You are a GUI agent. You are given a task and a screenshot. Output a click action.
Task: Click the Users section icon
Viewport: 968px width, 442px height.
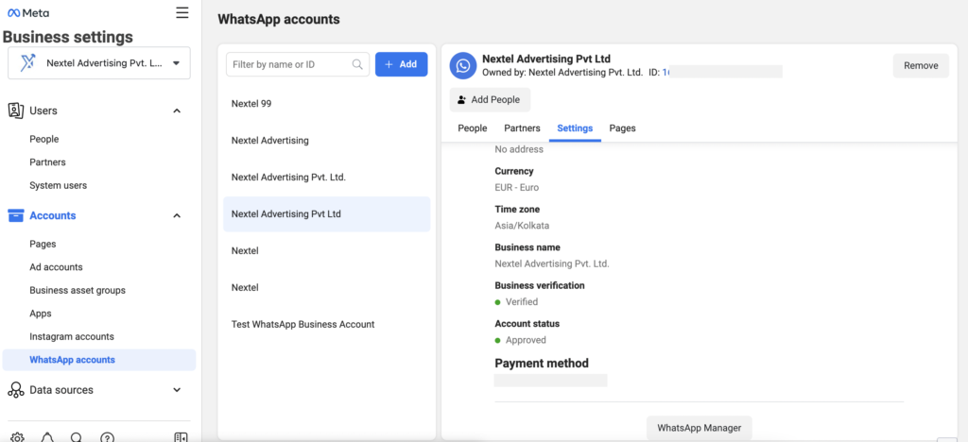pos(15,110)
